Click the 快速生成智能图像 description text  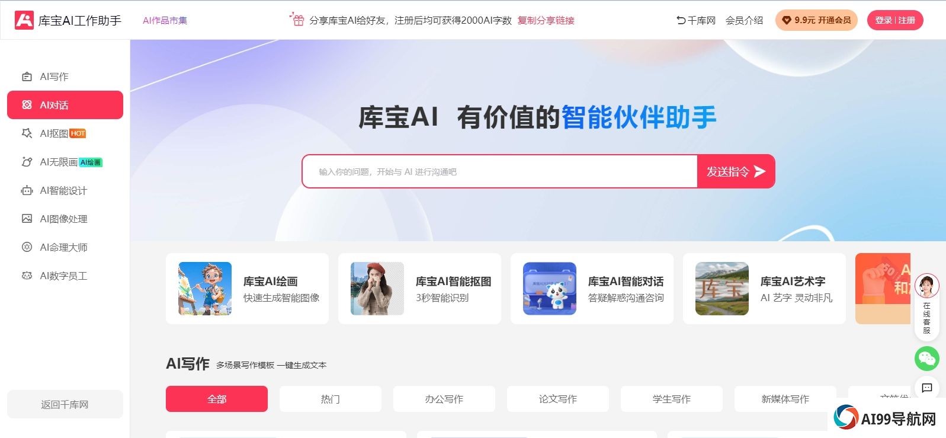[x=281, y=298]
